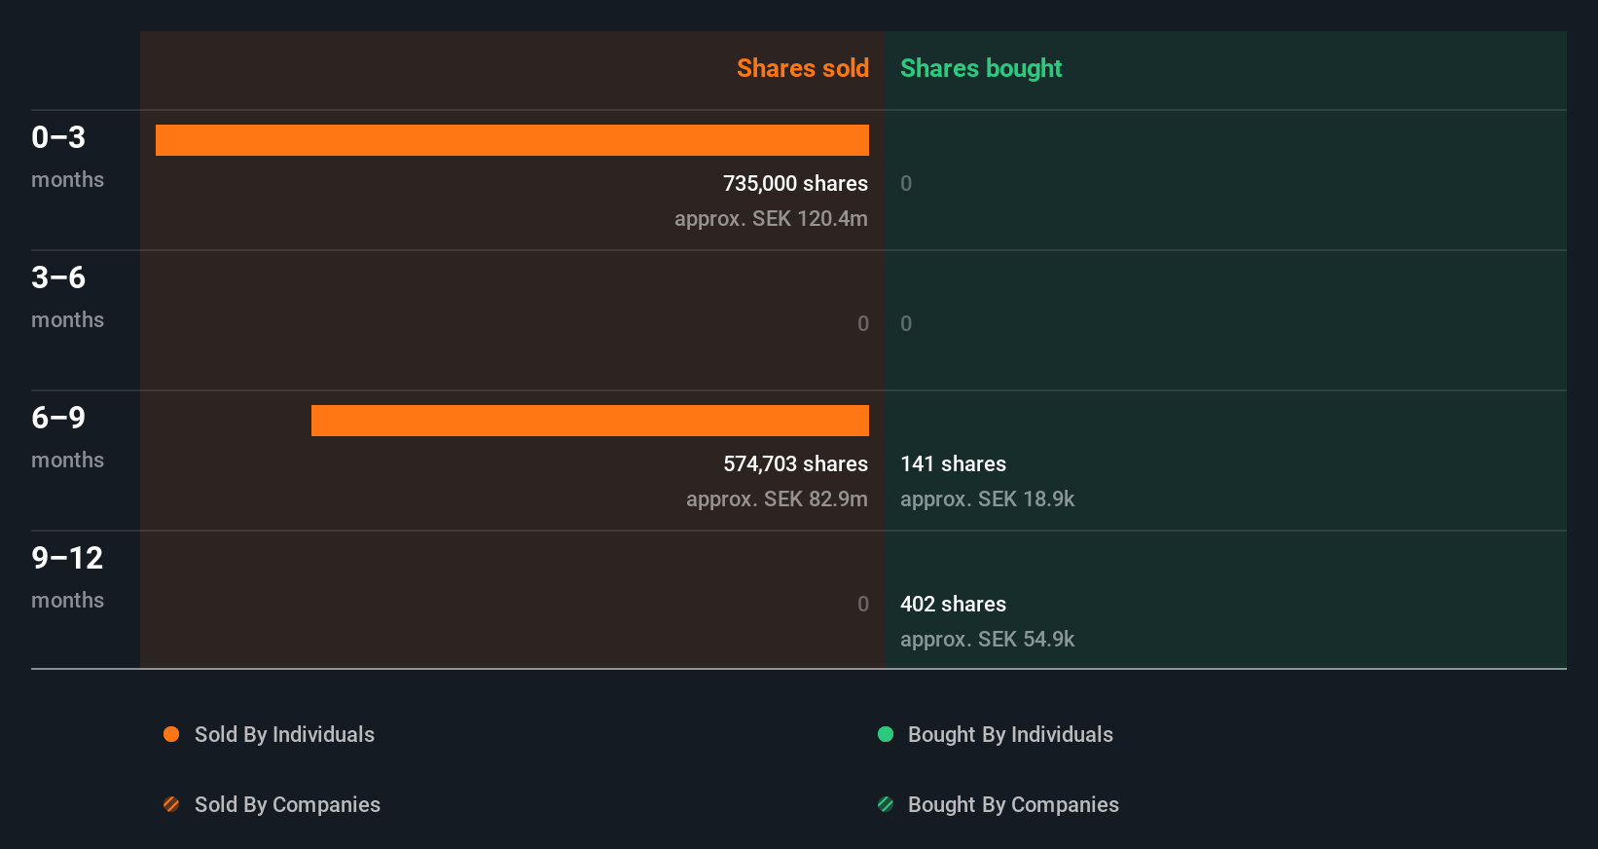Click the green Bought By Individuals legend dot

[x=886, y=734]
